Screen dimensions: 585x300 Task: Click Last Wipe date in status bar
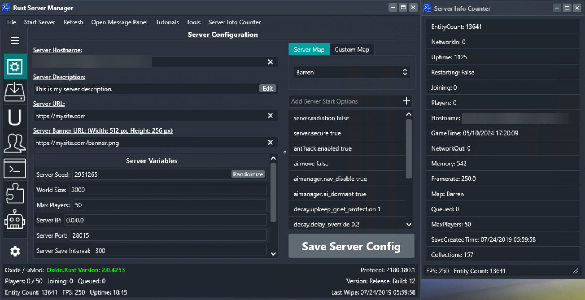coord(373,292)
